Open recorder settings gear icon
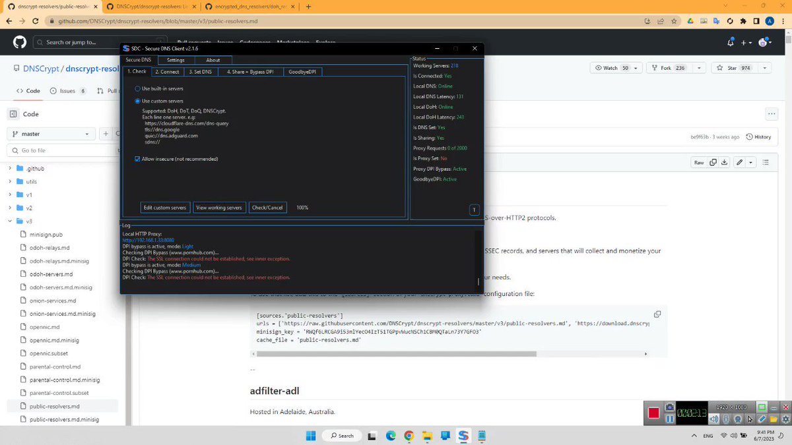Image resolution: width=792 pixels, height=445 pixels. click(x=785, y=419)
